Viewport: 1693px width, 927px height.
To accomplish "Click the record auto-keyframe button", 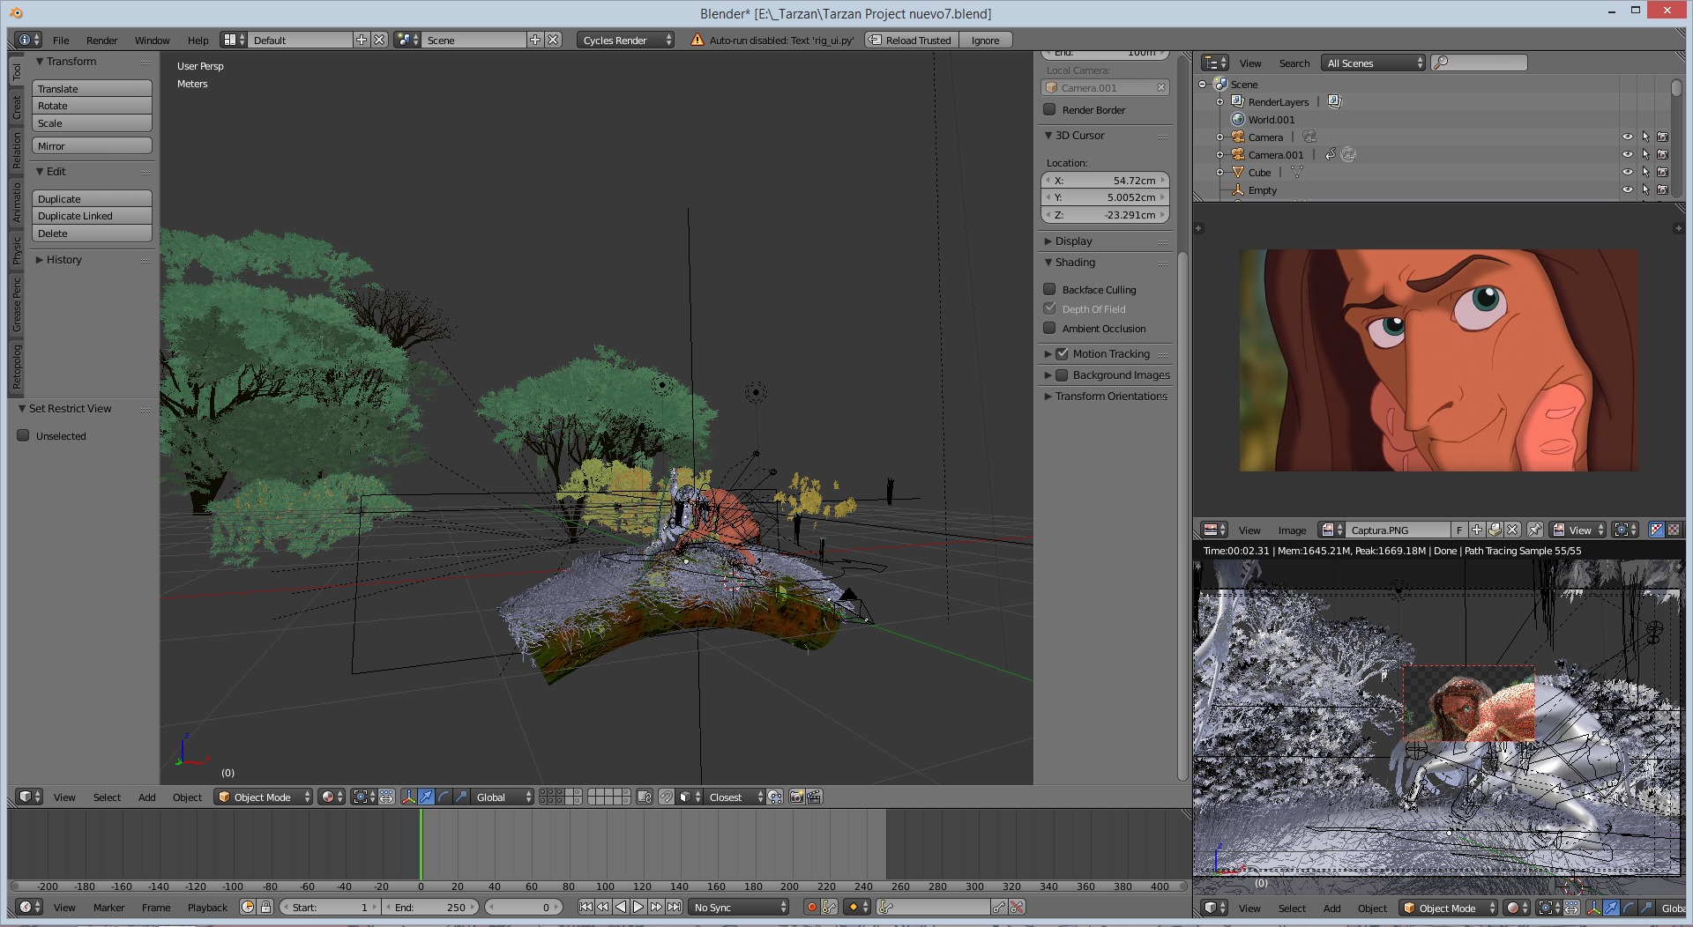I will (x=811, y=907).
